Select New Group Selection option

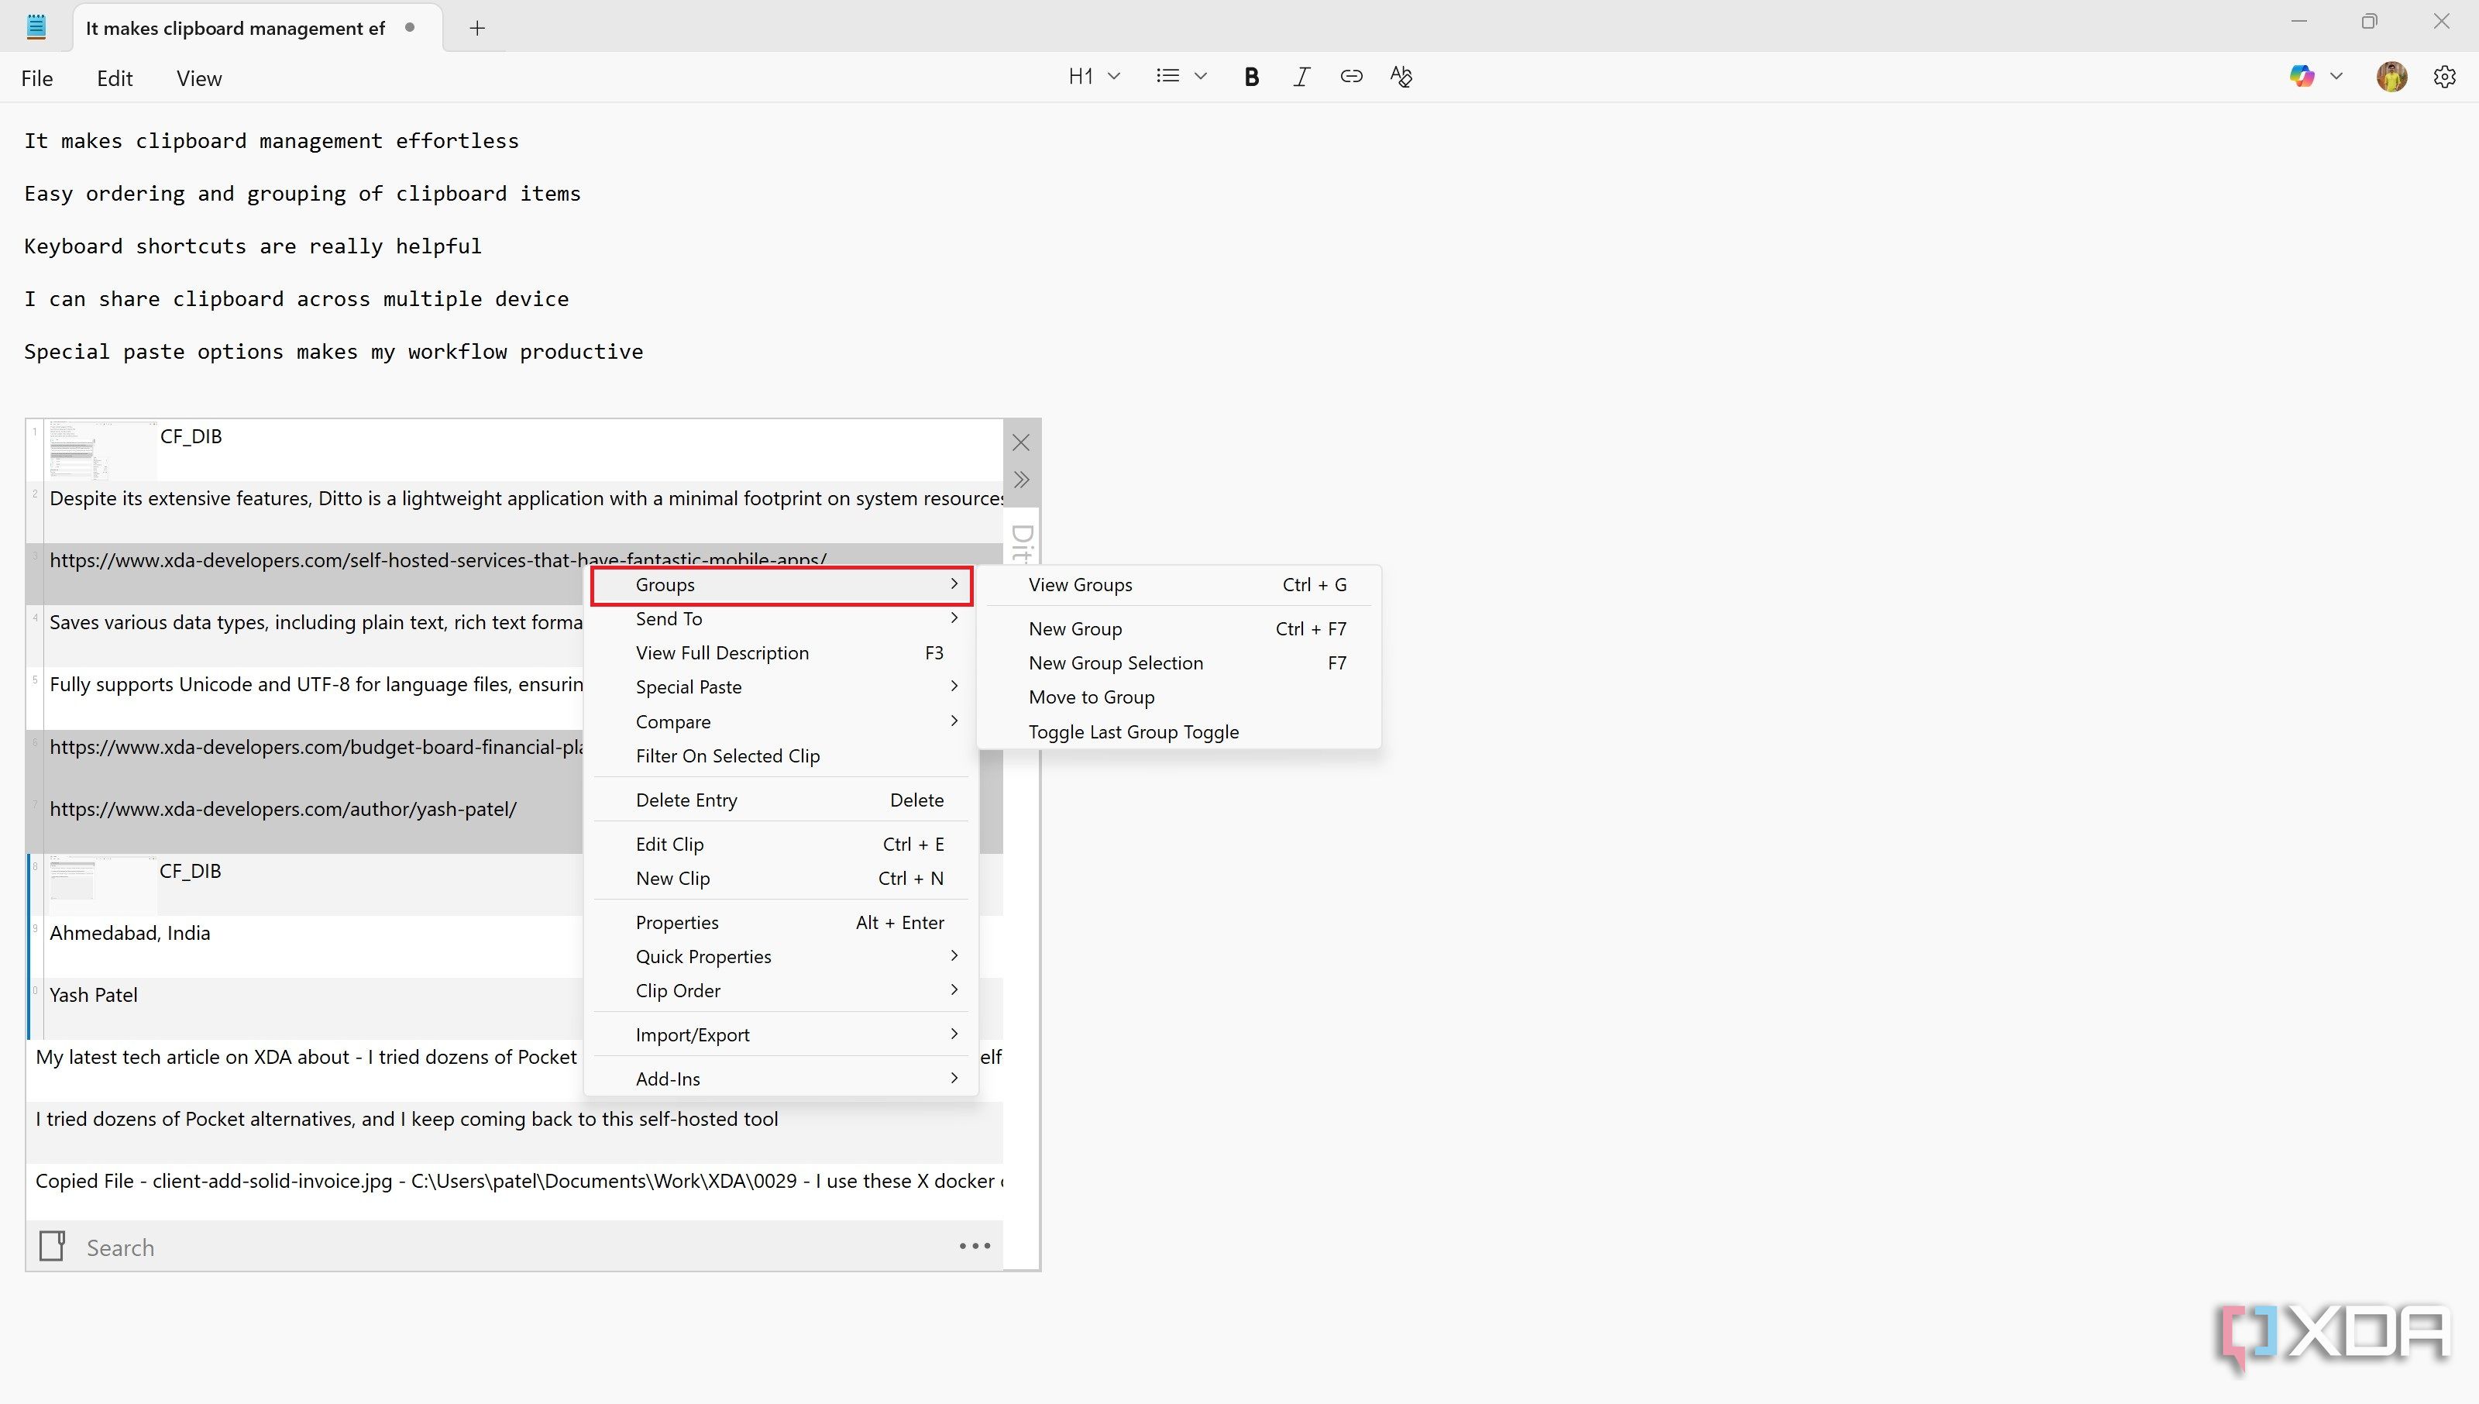click(1179, 662)
